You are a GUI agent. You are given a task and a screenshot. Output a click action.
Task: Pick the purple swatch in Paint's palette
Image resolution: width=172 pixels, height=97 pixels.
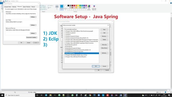tap(86, 5)
